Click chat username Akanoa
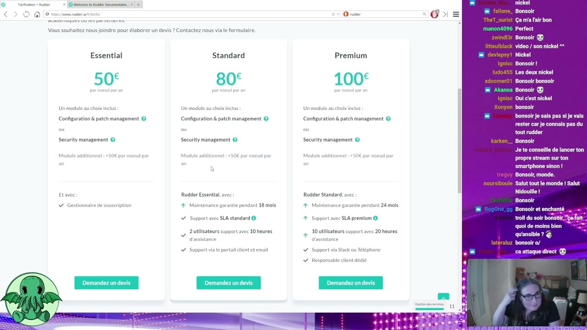Image resolution: width=587 pixels, height=330 pixels. point(503,90)
